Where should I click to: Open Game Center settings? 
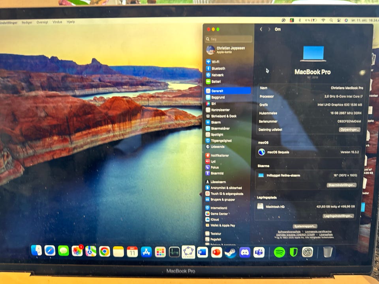[x=217, y=213]
